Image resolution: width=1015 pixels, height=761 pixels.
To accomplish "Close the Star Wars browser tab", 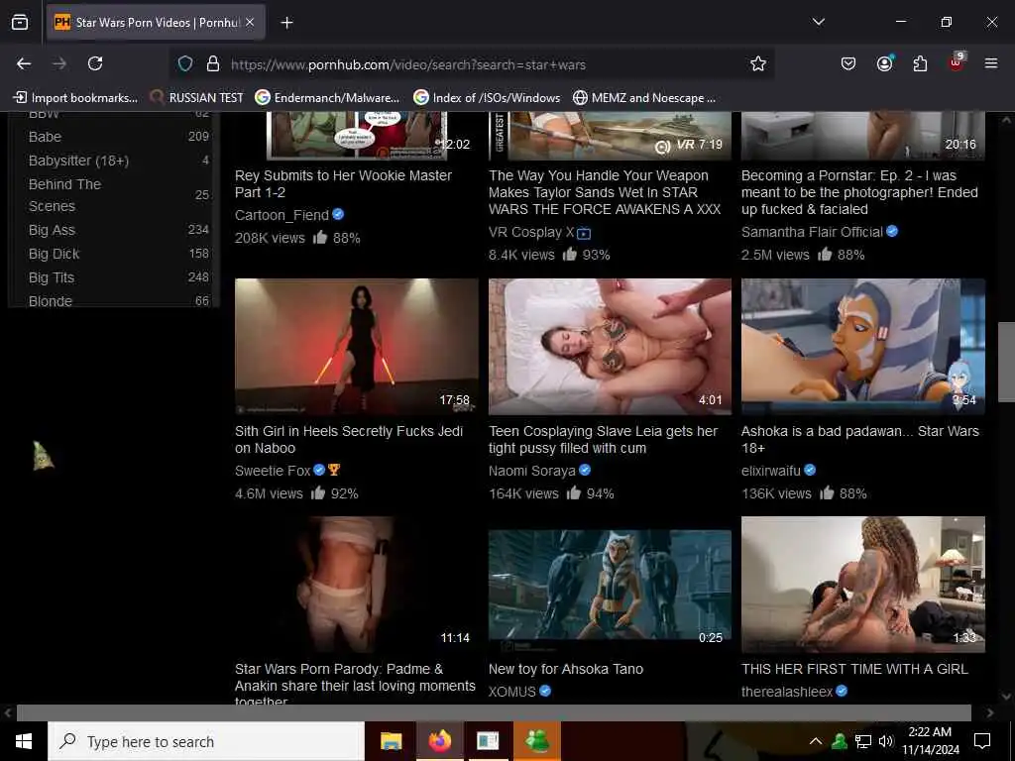I will pyautogui.click(x=250, y=23).
